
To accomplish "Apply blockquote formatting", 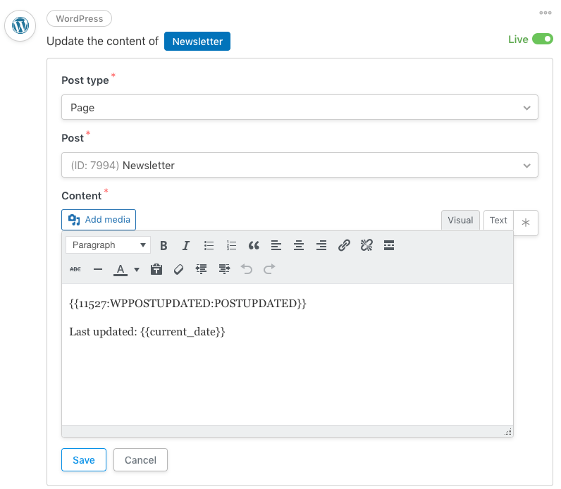I will point(254,245).
